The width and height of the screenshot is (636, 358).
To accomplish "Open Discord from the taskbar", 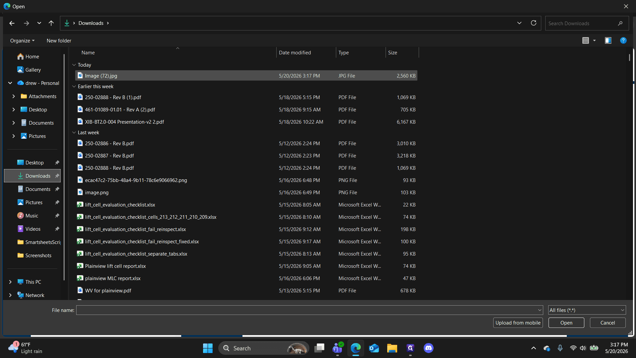I will 428,348.
